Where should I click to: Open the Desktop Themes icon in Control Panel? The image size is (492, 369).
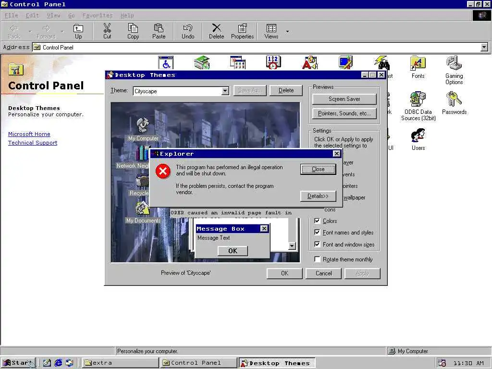[x=310, y=62]
